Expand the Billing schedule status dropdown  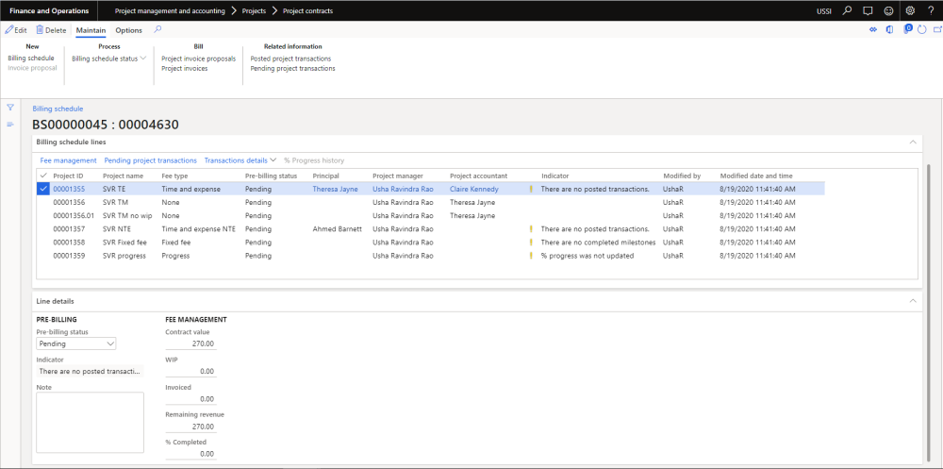(109, 59)
